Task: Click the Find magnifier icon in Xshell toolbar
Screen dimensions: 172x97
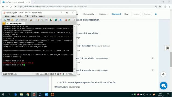Action: [42, 20]
